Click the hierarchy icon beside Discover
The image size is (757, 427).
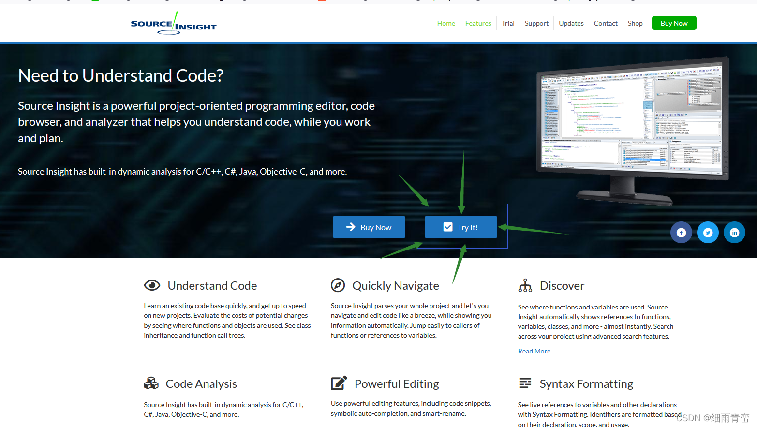(525, 285)
